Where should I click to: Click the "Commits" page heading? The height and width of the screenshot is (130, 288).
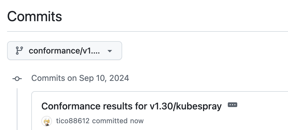[x=35, y=16]
